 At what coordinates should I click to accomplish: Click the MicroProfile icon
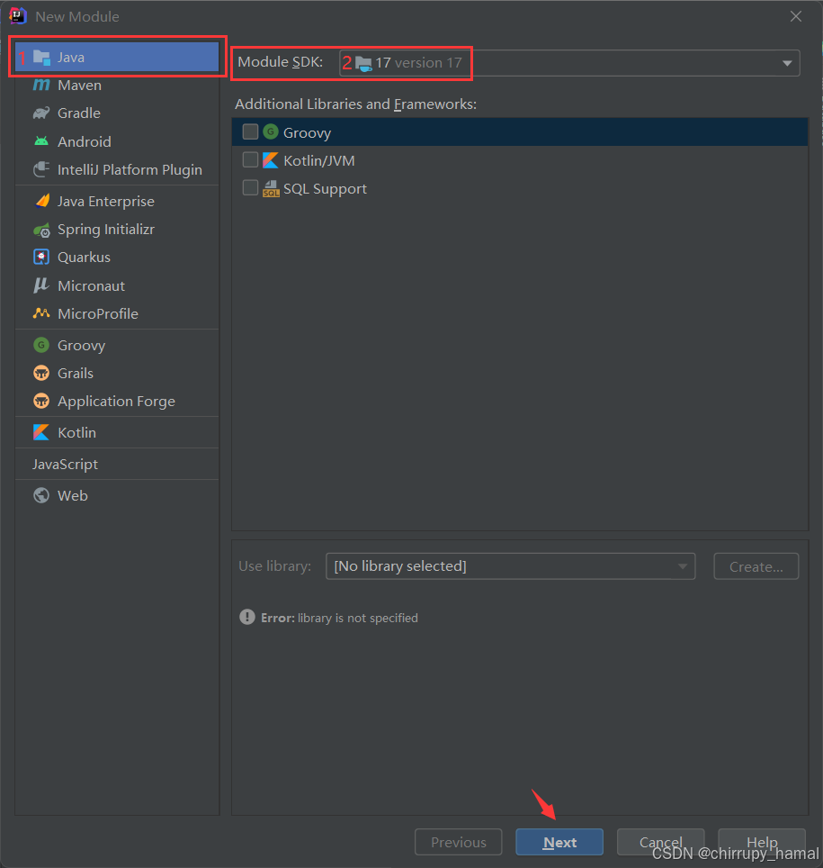[x=41, y=313]
